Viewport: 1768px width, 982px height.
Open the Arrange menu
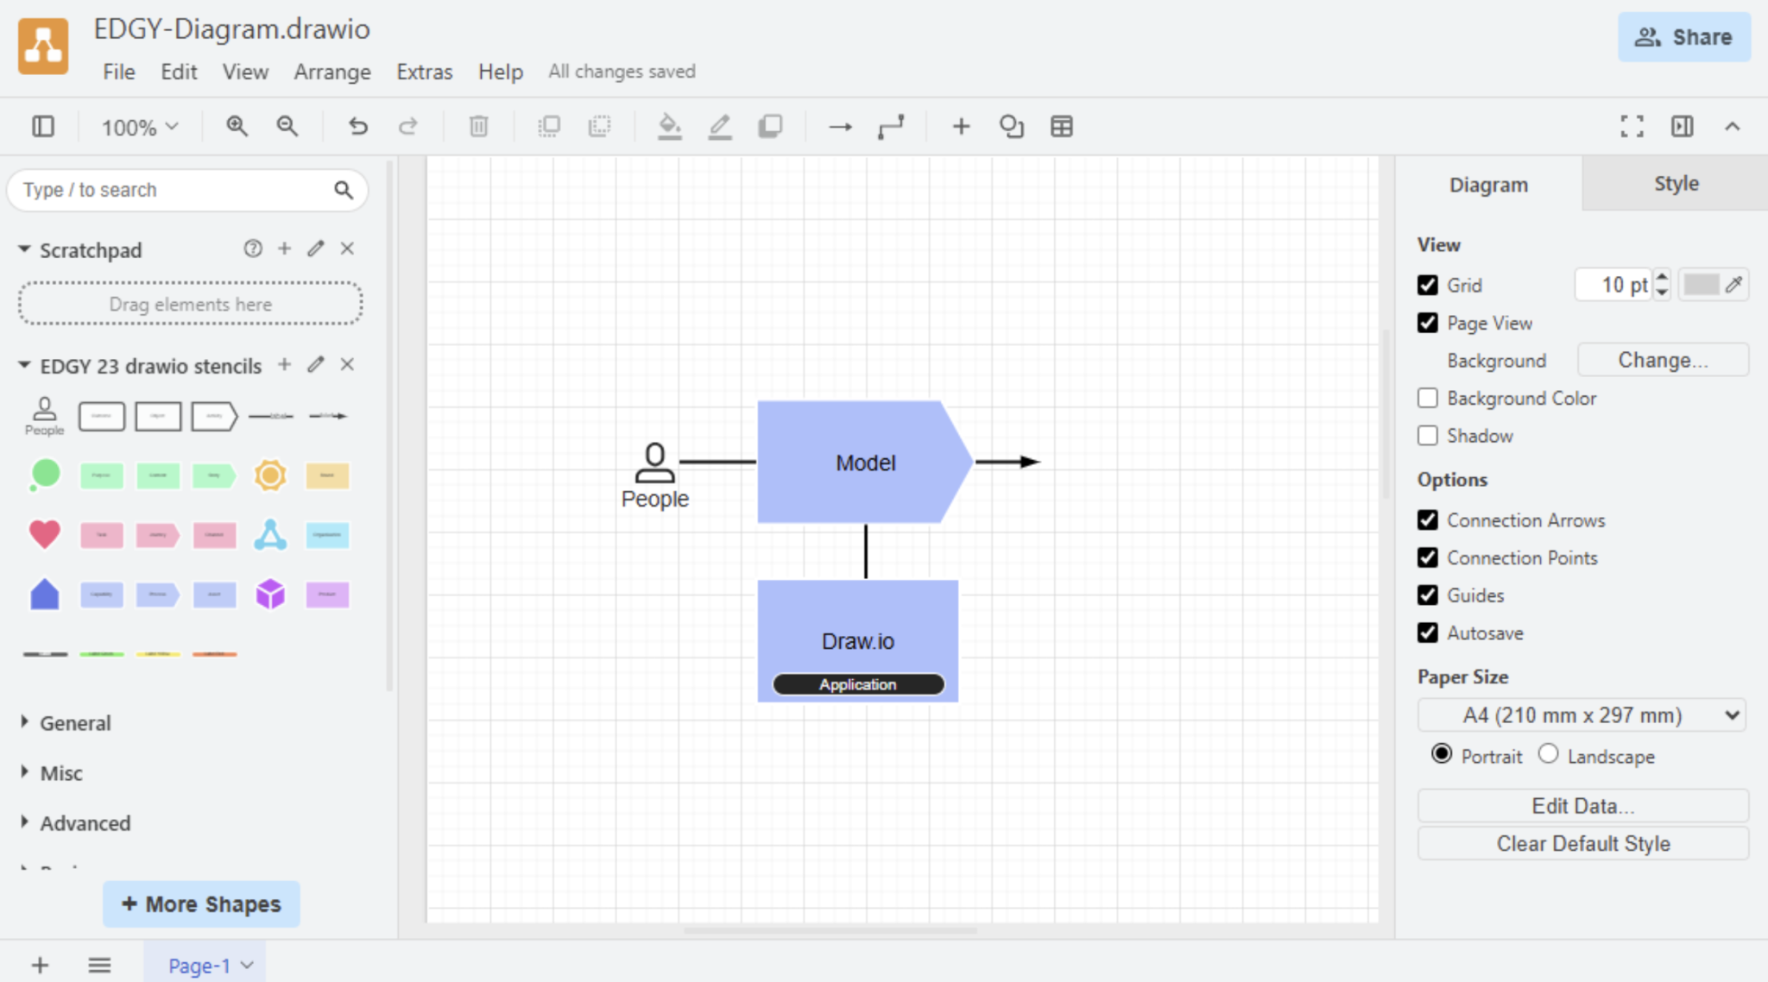point(332,72)
